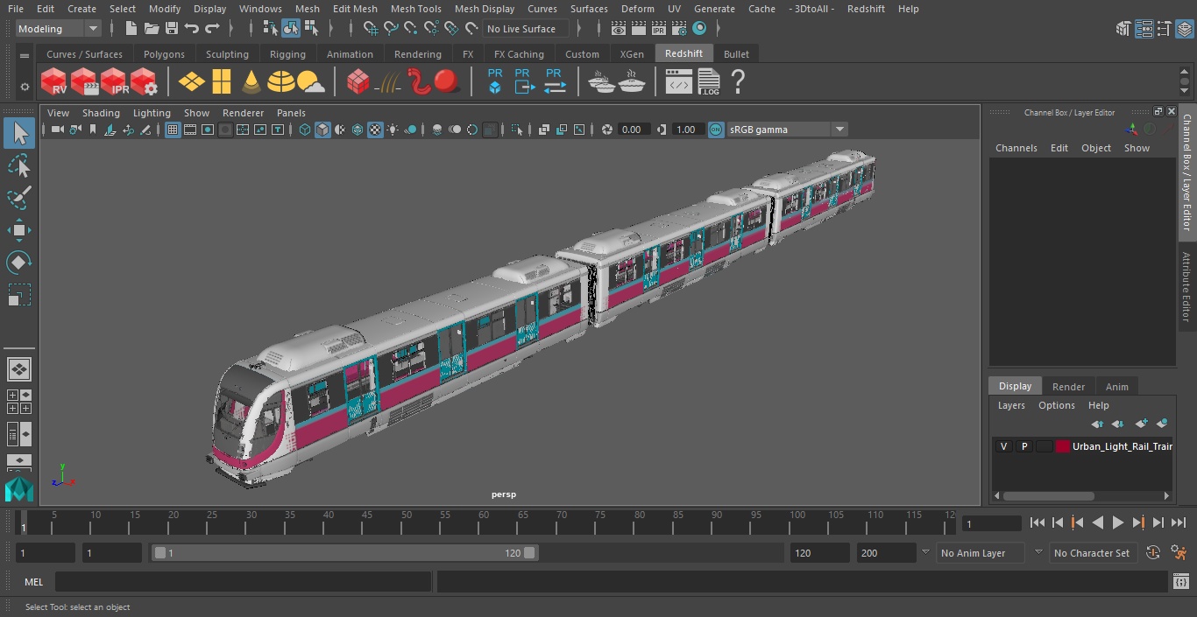
Task: Toggle the Channel Box panel icon top right
Action: (1185, 29)
